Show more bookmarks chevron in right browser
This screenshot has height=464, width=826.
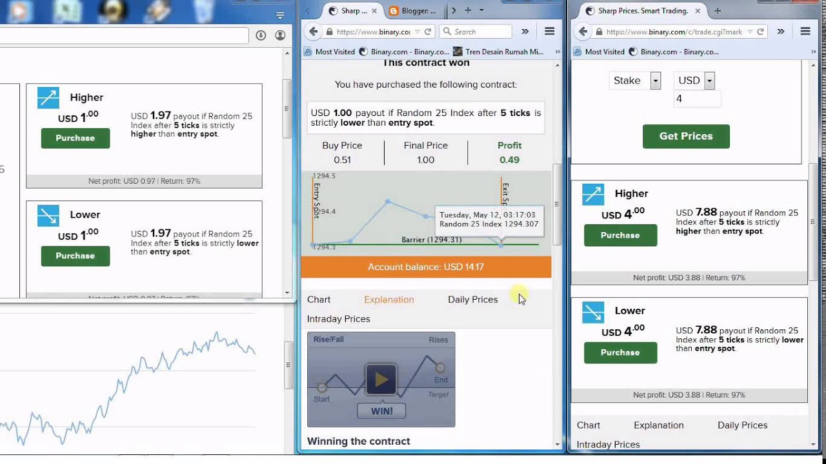pyautogui.click(x=814, y=52)
